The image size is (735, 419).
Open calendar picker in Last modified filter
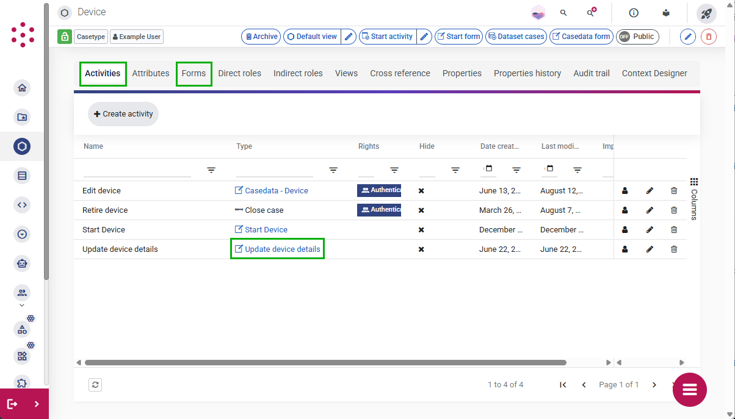[x=549, y=169]
